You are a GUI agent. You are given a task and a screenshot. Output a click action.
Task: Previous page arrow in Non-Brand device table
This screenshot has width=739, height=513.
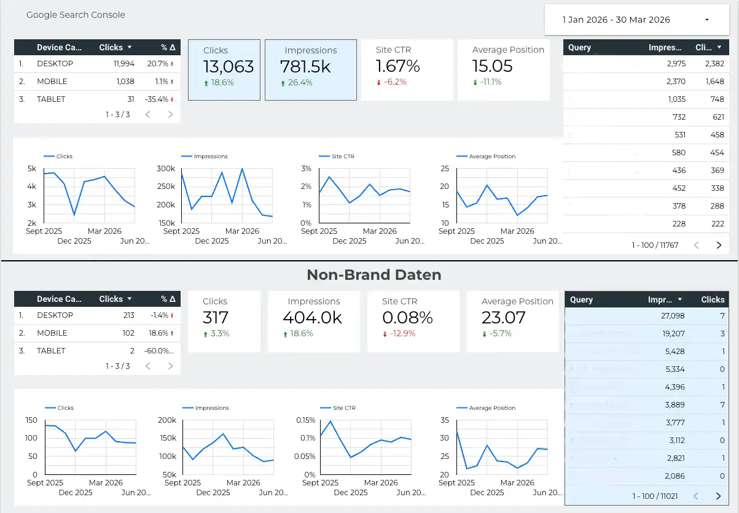(x=148, y=366)
